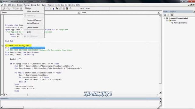The width and height of the screenshot is (195, 109).
Task: Click Immediate window scroll down arrow
Action: (161, 105)
